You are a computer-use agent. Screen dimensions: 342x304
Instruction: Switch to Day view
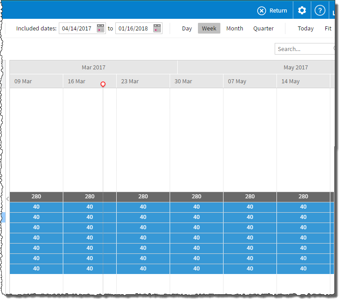click(187, 29)
